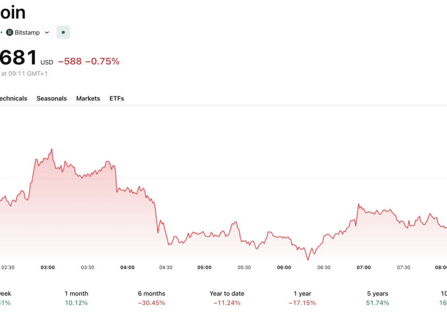The height and width of the screenshot is (313, 447).
Task: Click the −0.75% price change value
Action: pos(102,61)
